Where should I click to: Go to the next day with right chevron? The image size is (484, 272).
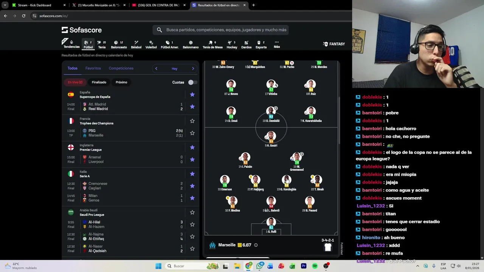193,68
